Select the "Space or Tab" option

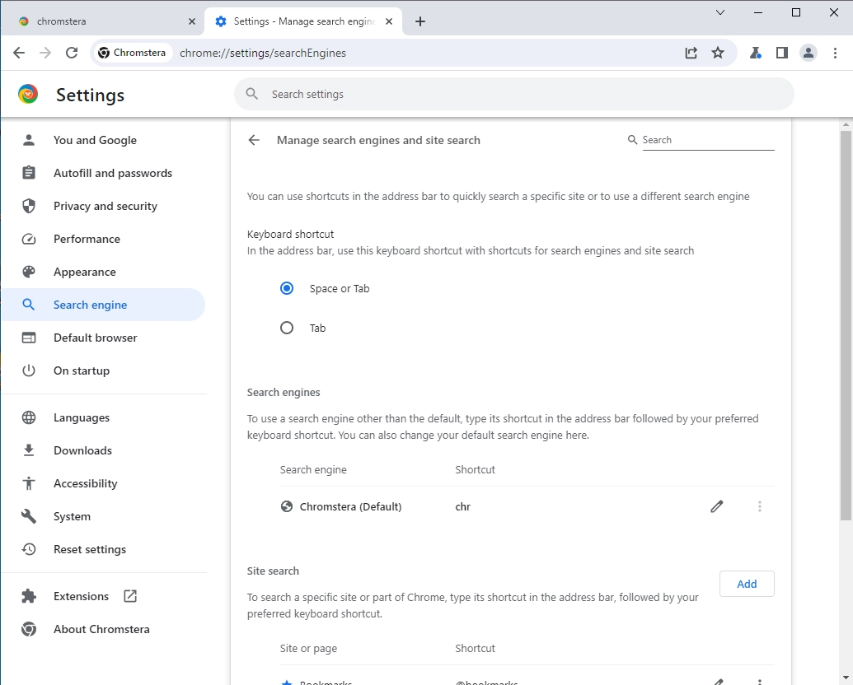[287, 288]
